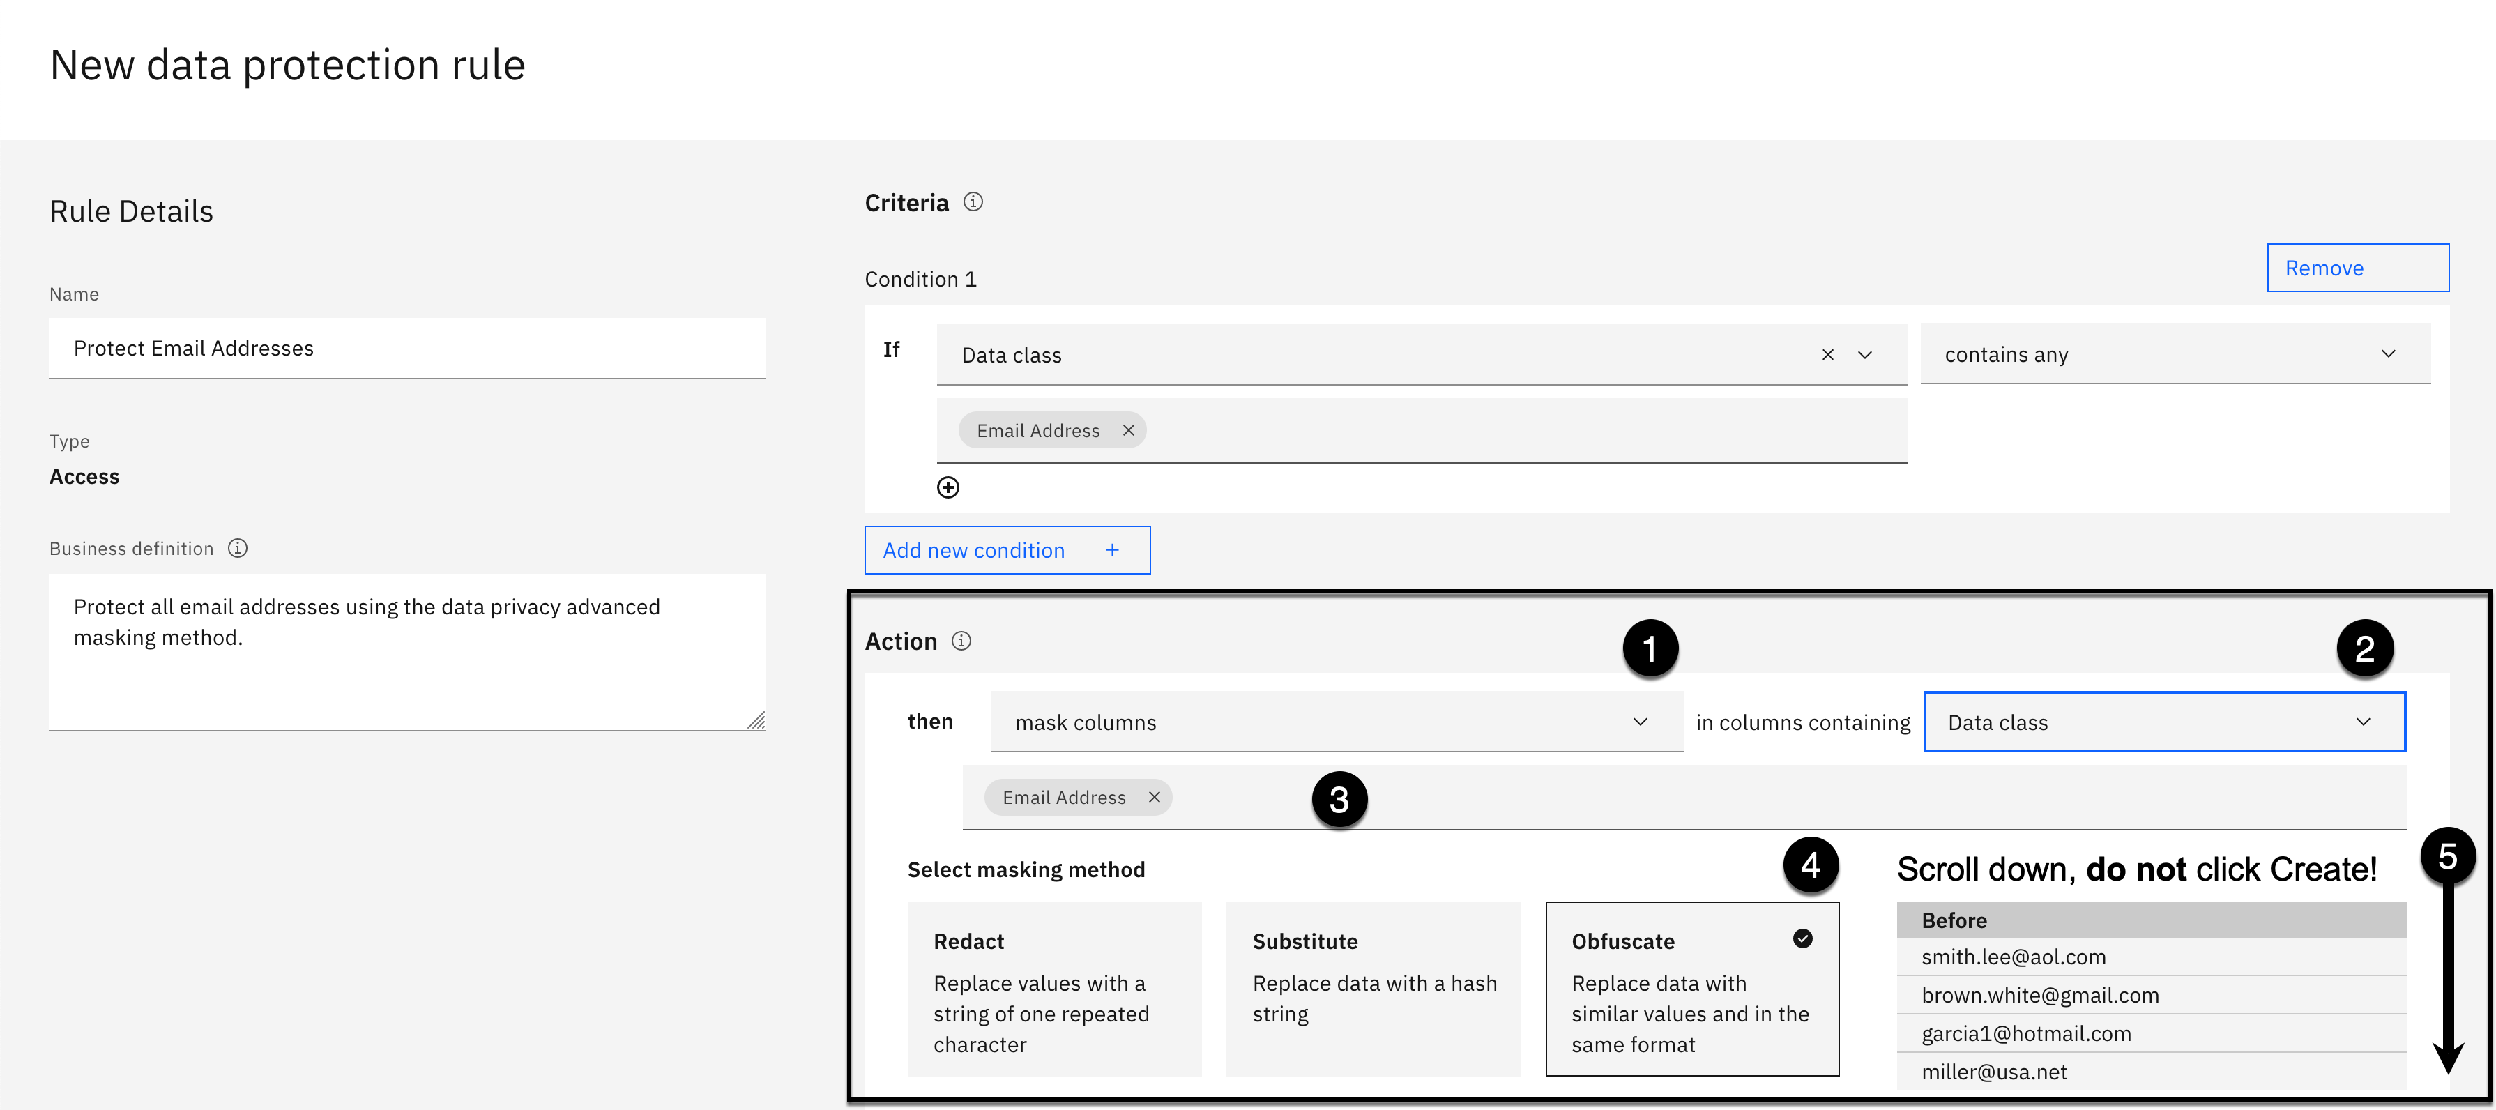Expand the mask columns action dropdown

point(1335,722)
